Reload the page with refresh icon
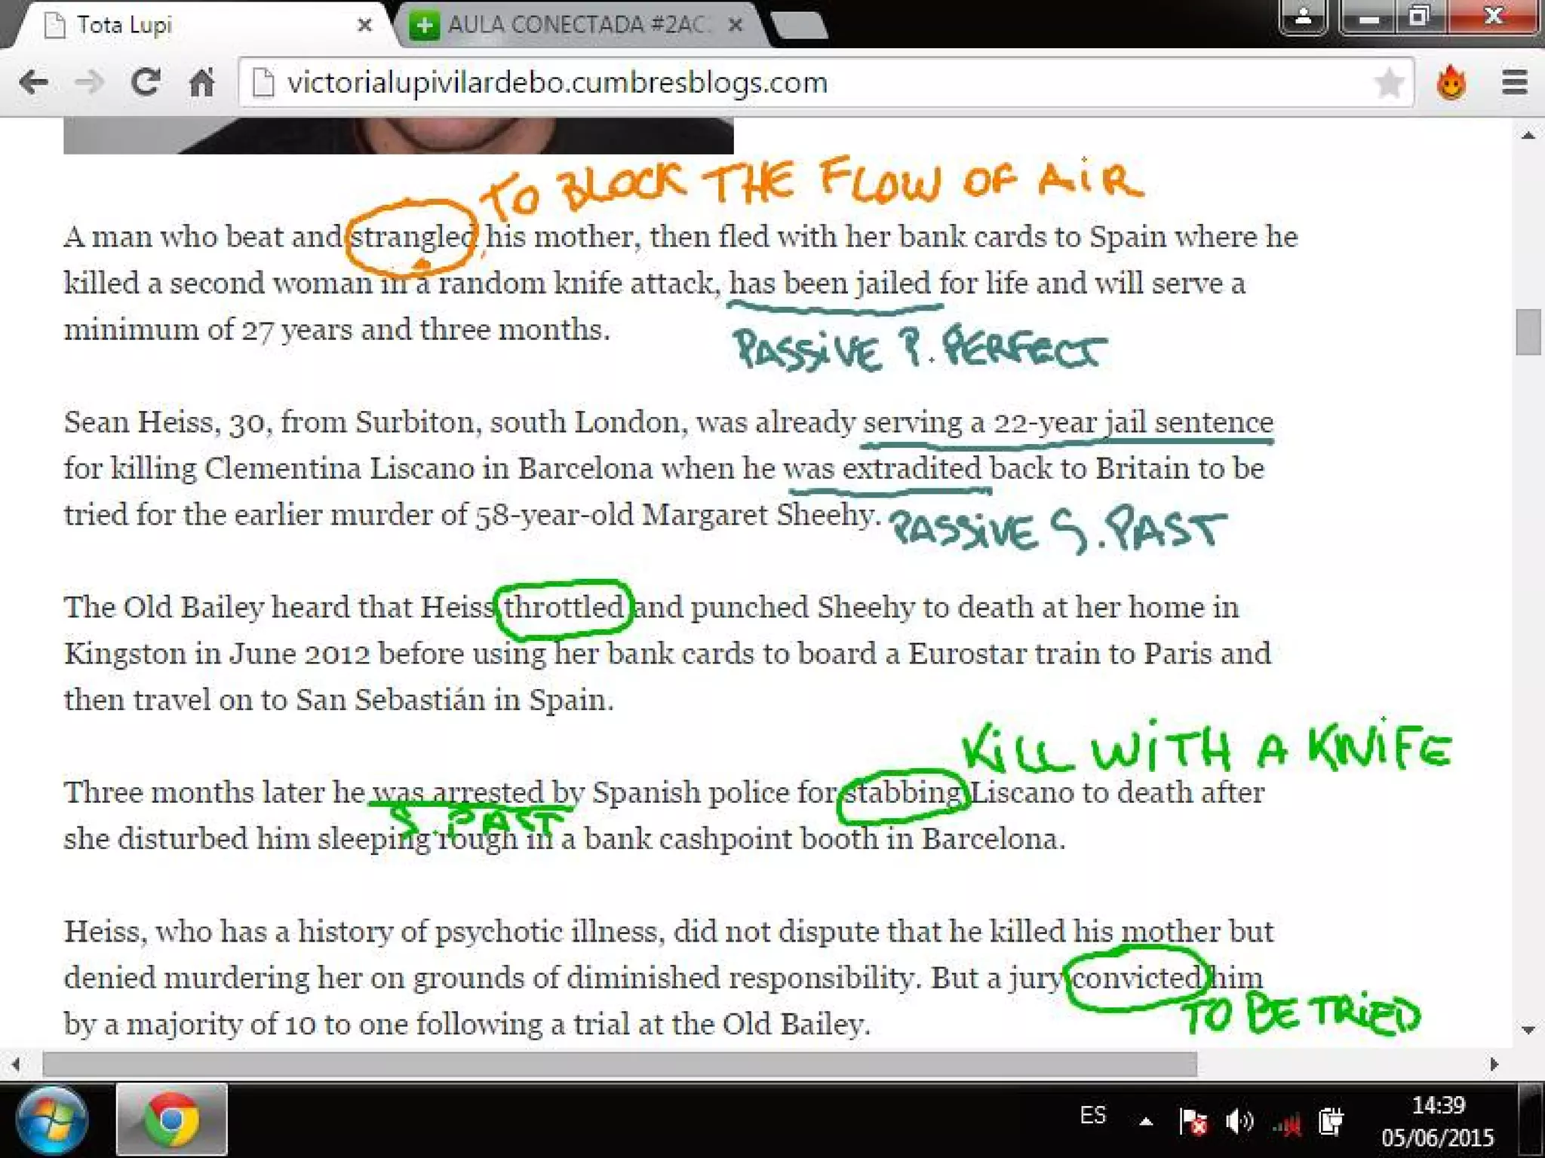This screenshot has height=1158, width=1545. coord(146,81)
